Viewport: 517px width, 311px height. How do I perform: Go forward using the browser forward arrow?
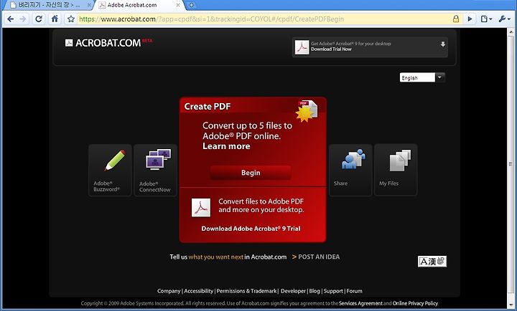click(22, 19)
